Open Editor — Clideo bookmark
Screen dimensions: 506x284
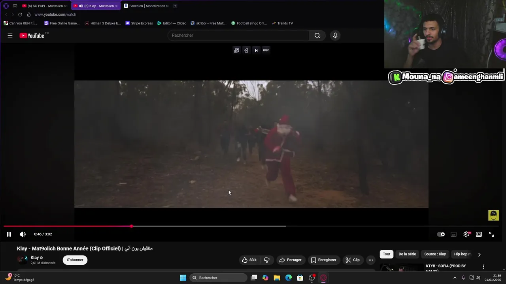tap(172, 23)
